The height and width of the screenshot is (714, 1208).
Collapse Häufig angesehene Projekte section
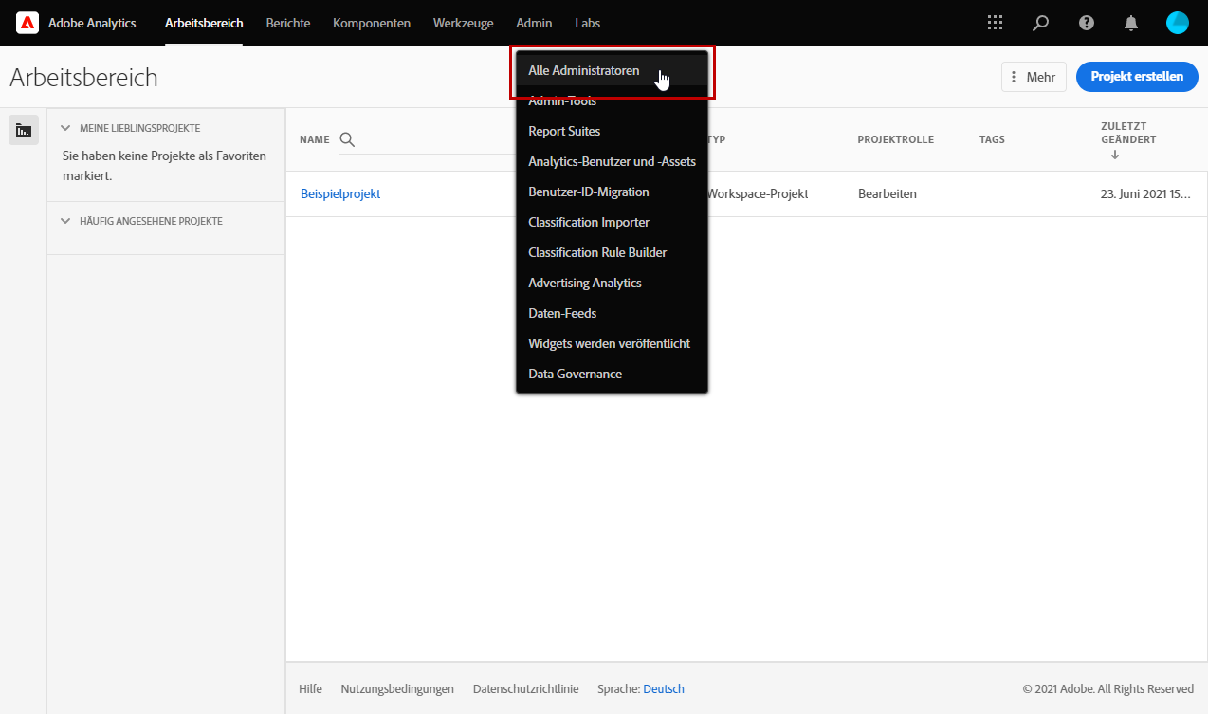click(65, 221)
